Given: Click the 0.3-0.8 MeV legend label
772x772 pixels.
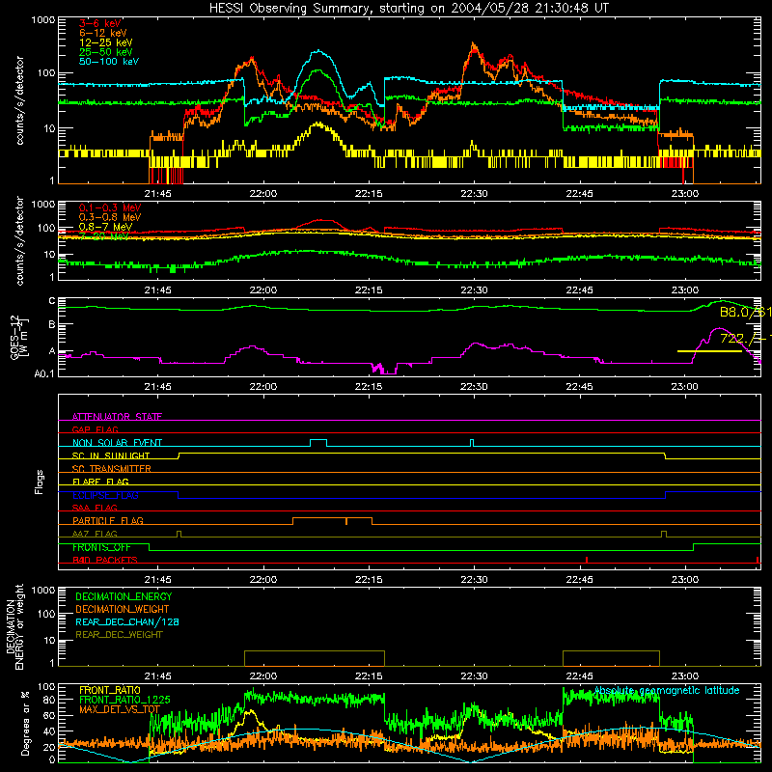Looking at the screenshot, I should click(110, 217).
